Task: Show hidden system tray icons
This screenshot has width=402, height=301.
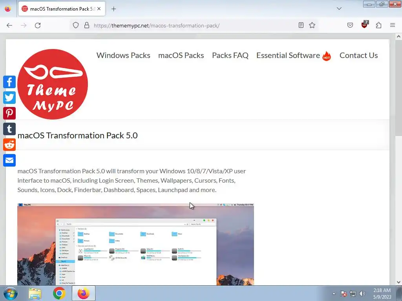Action: (334, 294)
